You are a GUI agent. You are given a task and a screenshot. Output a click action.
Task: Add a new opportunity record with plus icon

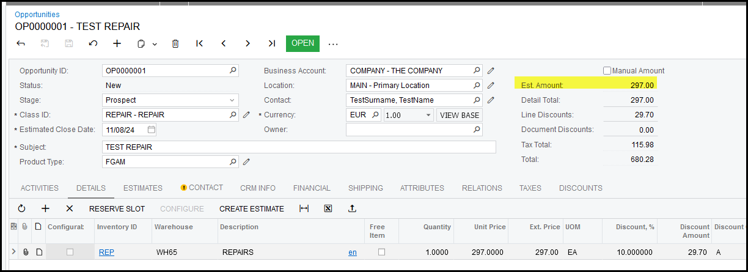pos(117,43)
